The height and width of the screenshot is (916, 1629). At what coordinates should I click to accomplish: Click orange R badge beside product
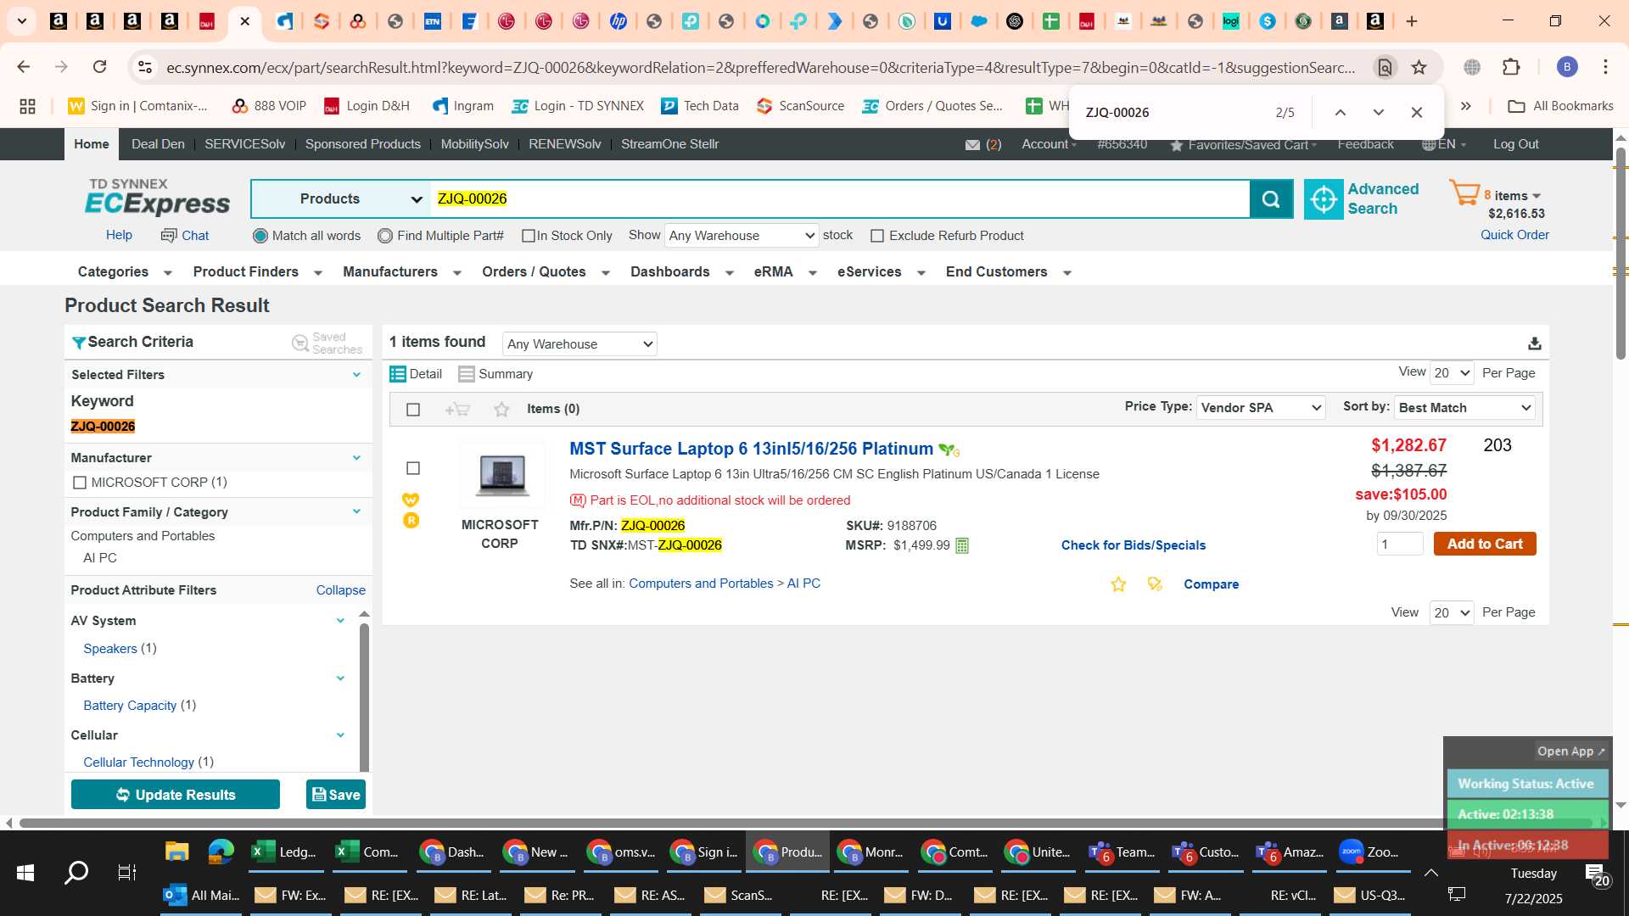tap(411, 521)
